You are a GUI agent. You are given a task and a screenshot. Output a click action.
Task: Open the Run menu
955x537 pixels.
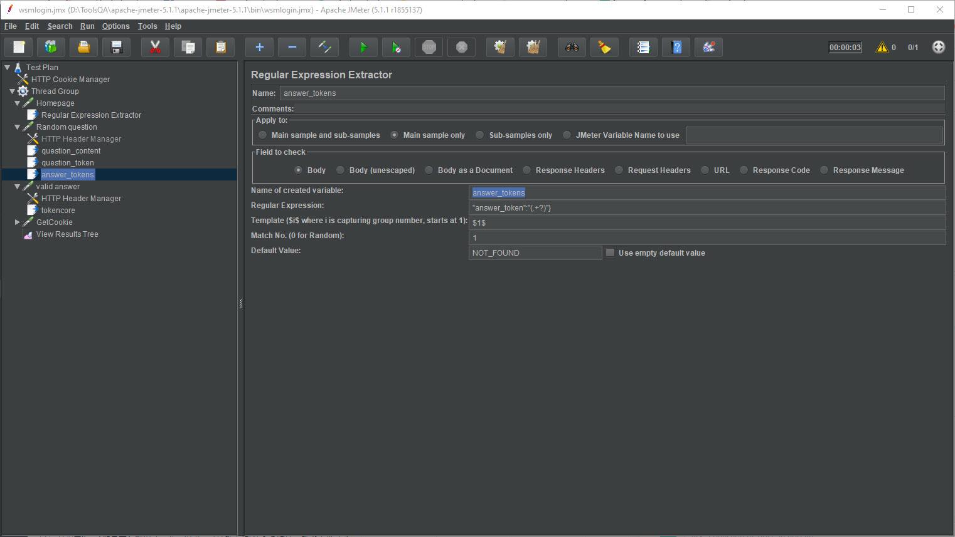pyautogui.click(x=87, y=26)
